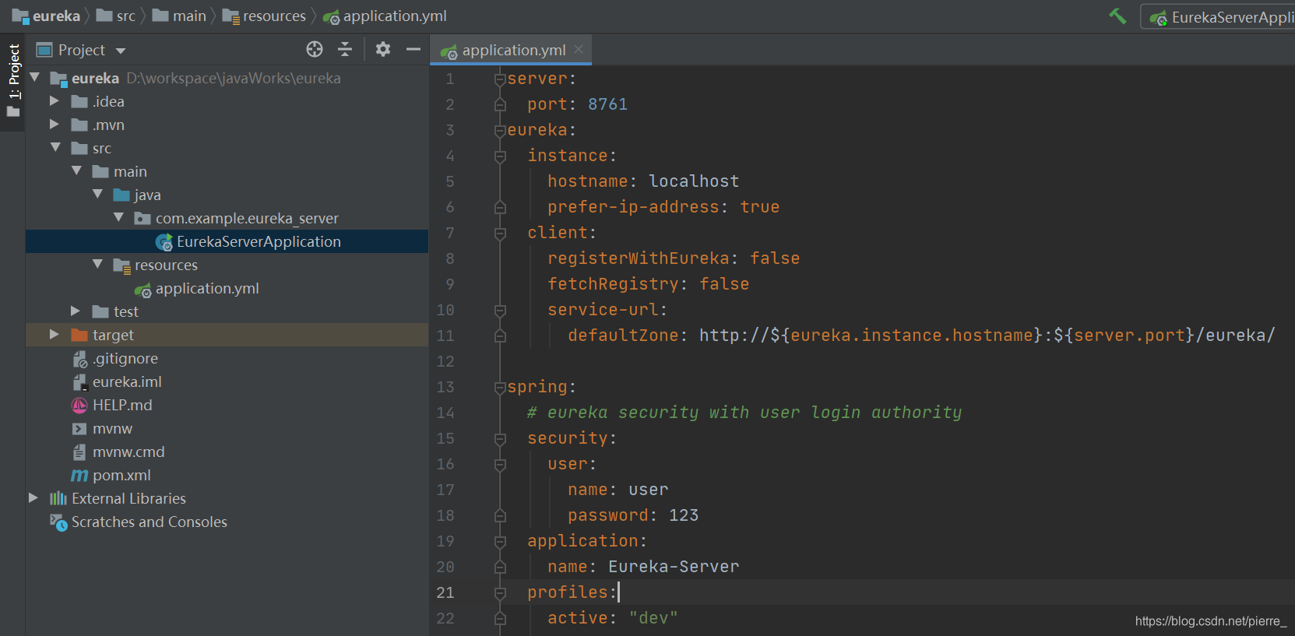Collapse the resources folder arrow

pyautogui.click(x=97, y=264)
